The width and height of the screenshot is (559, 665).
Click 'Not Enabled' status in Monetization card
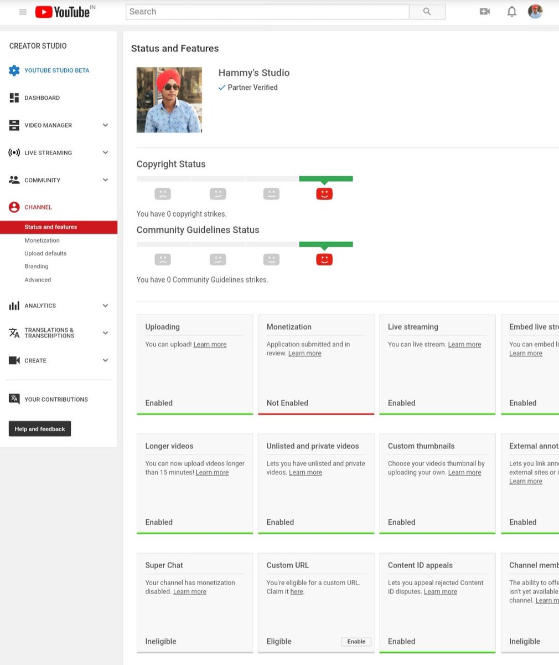pyautogui.click(x=287, y=403)
